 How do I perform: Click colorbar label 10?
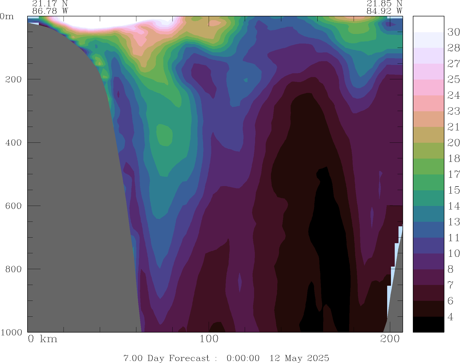454,253
